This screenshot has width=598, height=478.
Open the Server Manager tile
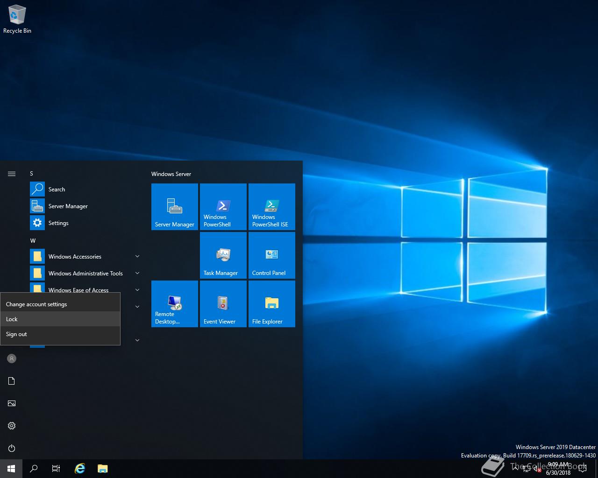(175, 207)
